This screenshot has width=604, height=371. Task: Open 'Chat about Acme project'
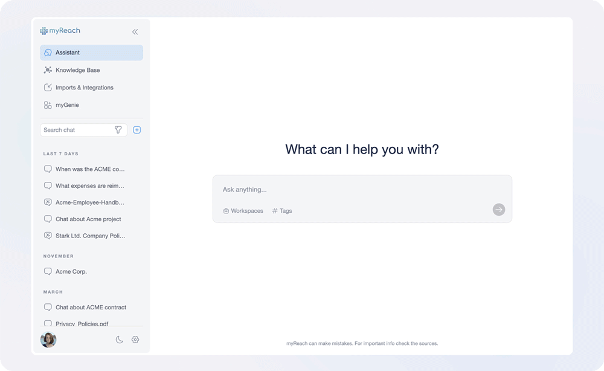88,219
